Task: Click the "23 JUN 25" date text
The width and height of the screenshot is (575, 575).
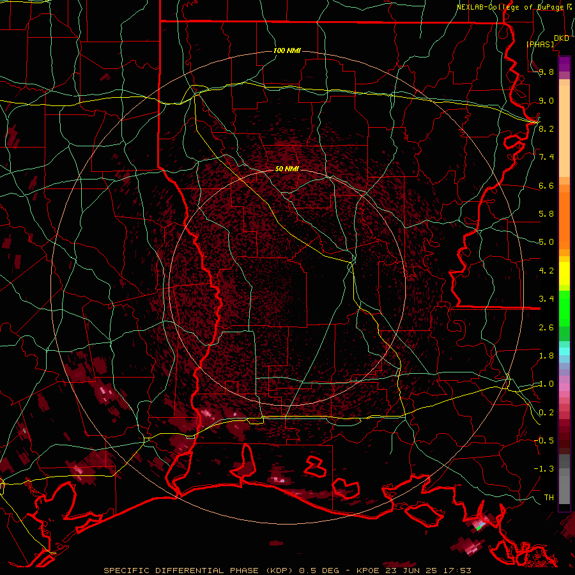Action: (x=411, y=571)
